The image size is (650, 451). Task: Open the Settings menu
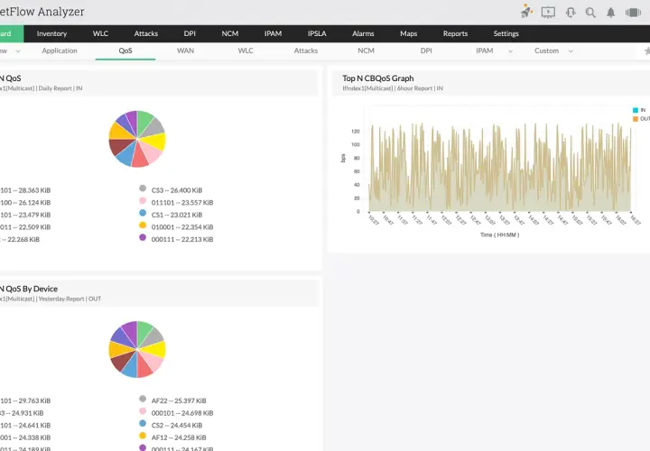506,33
